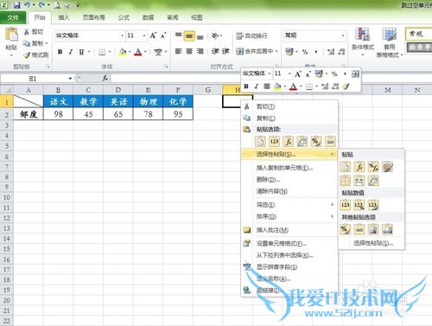Click the large Paste clipboard icon in ribbon

pos(11,35)
